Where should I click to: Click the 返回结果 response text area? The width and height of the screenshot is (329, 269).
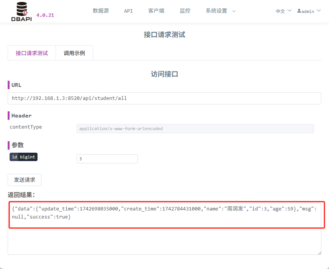(x=164, y=228)
